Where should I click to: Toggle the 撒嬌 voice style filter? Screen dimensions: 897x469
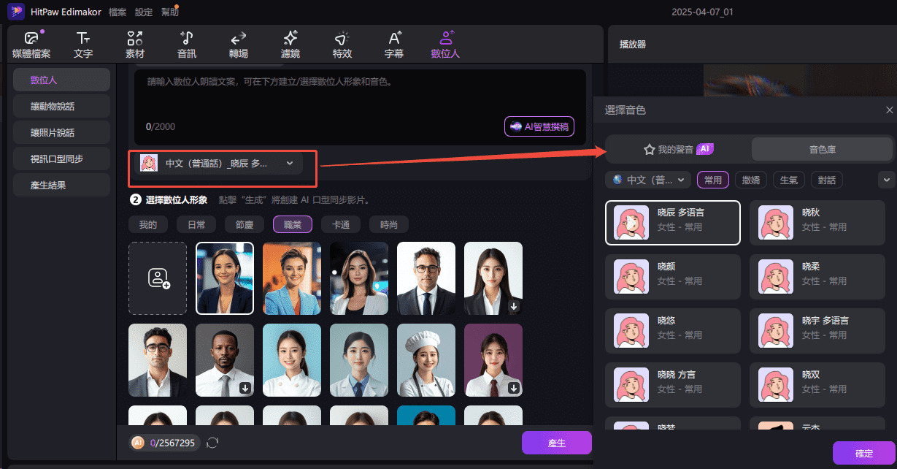[x=750, y=179]
